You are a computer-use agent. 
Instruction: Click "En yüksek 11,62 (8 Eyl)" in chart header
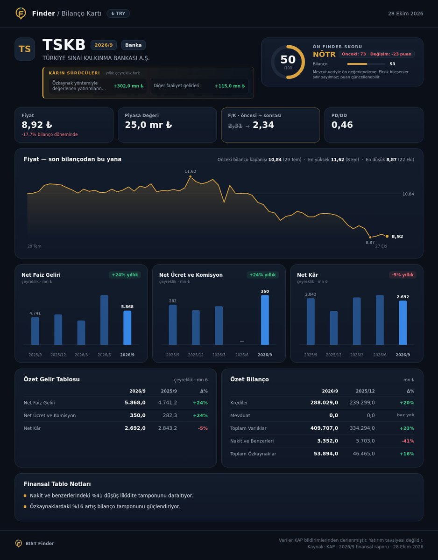tap(333, 160)
